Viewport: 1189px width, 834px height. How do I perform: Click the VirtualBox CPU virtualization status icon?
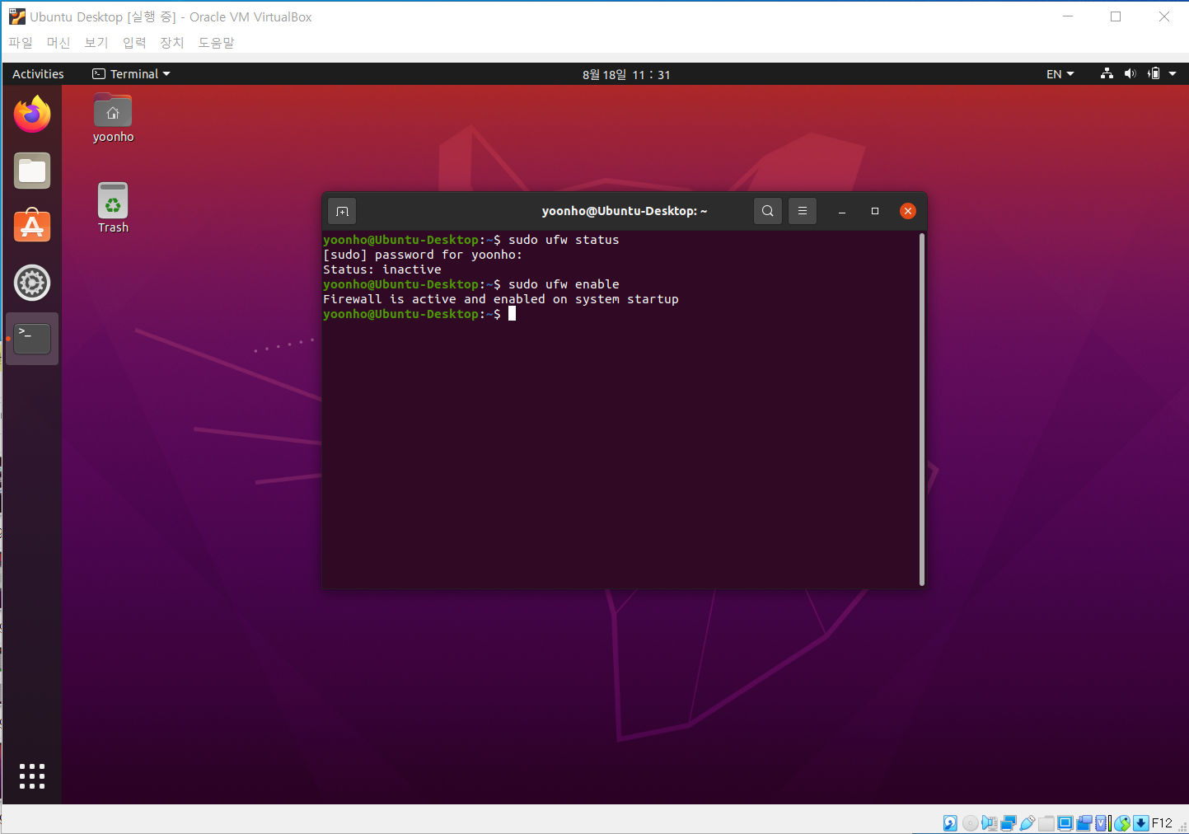[x=1102, y=822]
